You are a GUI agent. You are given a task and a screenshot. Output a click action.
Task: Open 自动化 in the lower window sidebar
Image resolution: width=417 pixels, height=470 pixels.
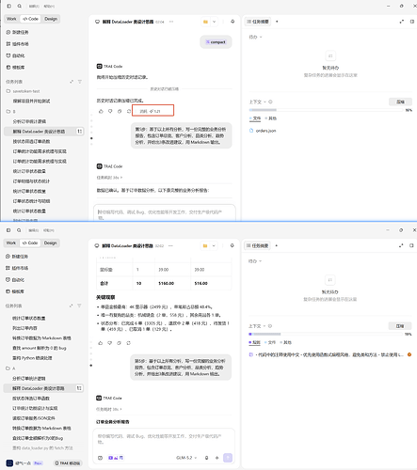coord(15,280)
